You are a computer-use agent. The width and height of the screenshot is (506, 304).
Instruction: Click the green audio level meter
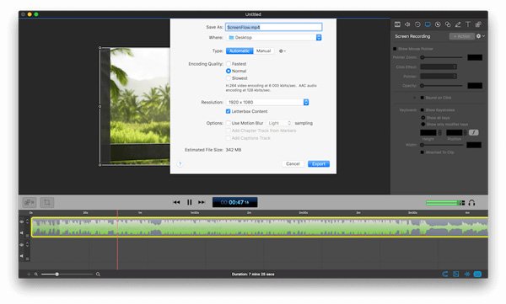[x=445, y=203]
